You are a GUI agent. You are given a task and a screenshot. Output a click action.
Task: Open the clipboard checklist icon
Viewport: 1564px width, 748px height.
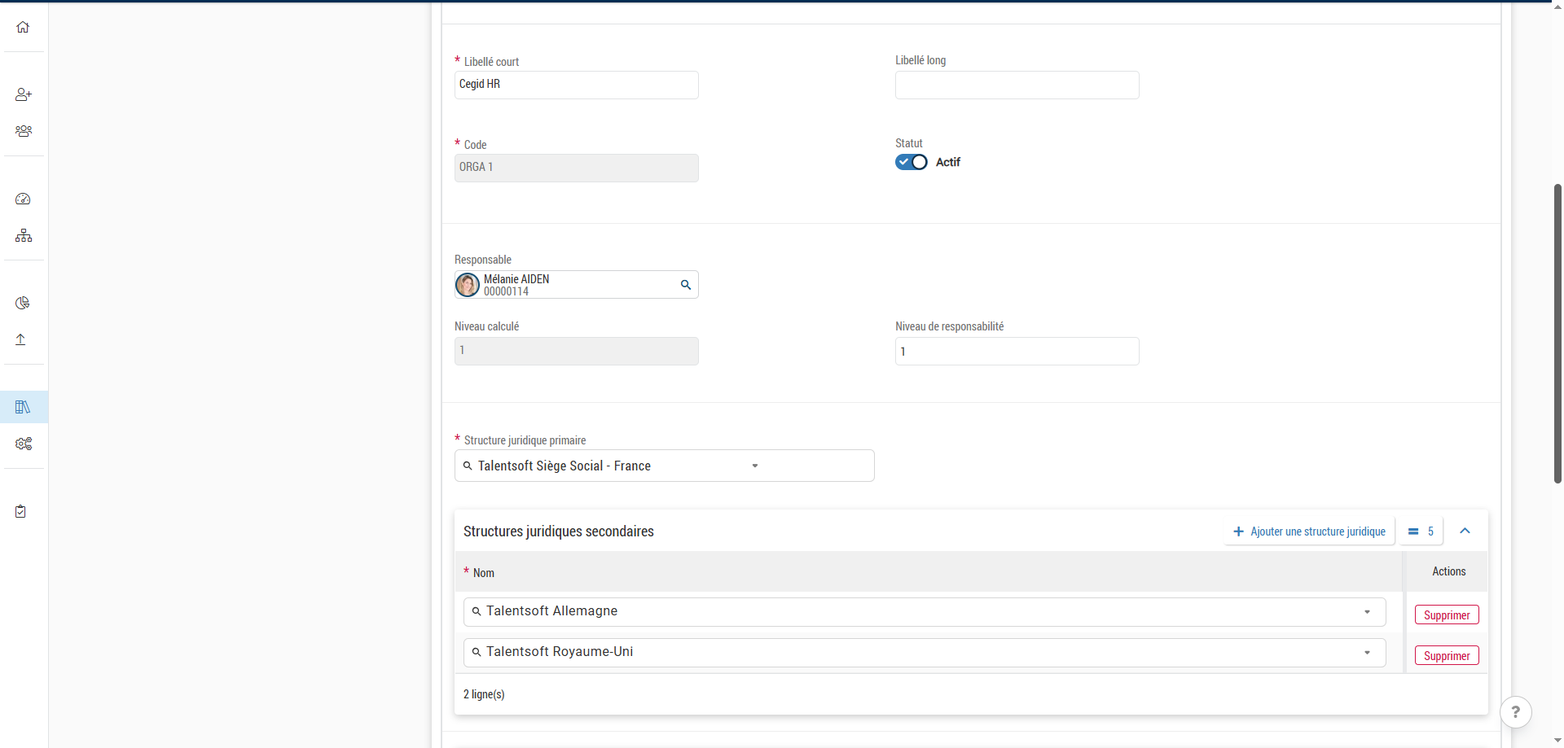tap(21, 511)
